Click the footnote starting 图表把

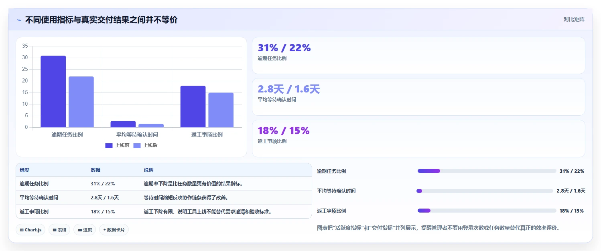click(x=438, y=228)
